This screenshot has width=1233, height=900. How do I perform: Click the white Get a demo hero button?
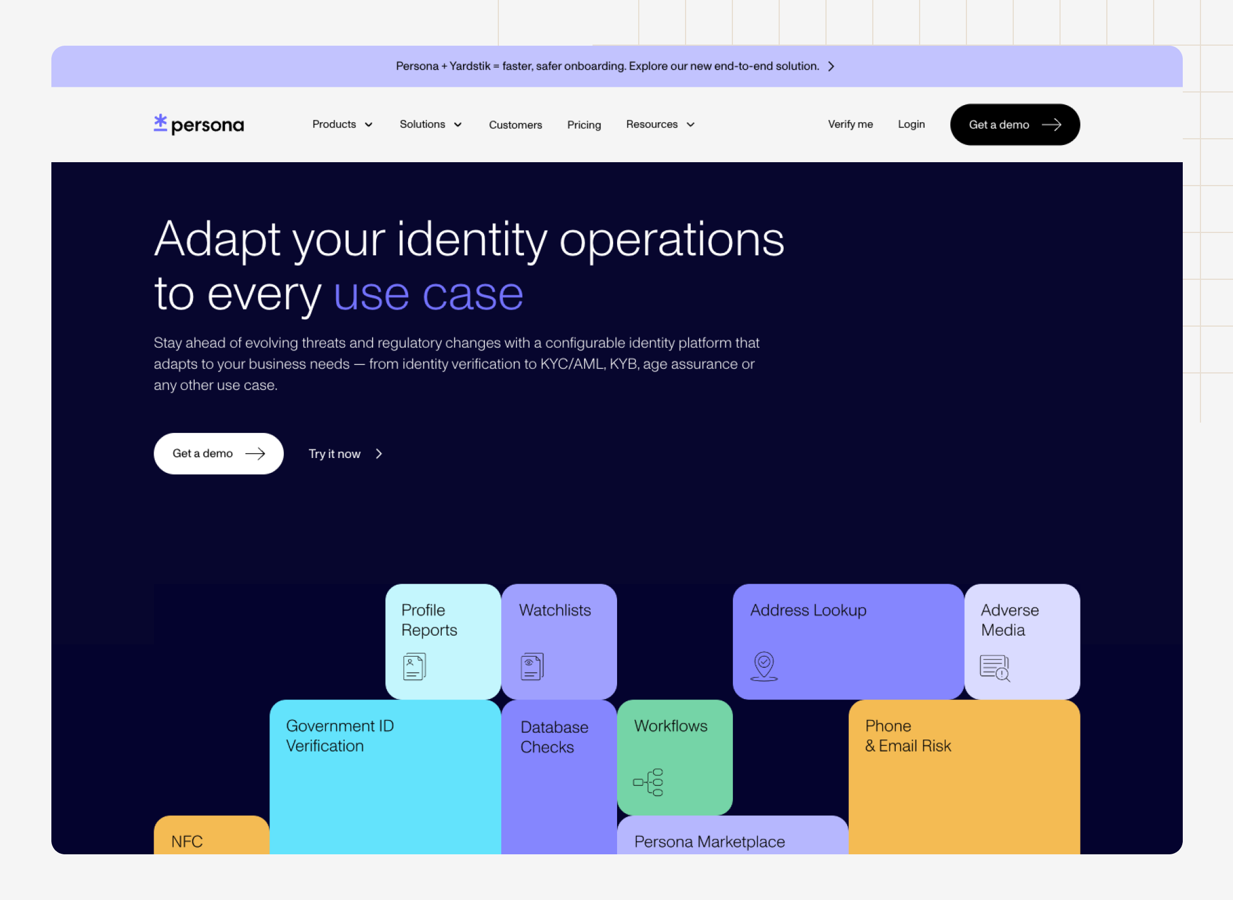coord(219,453)
